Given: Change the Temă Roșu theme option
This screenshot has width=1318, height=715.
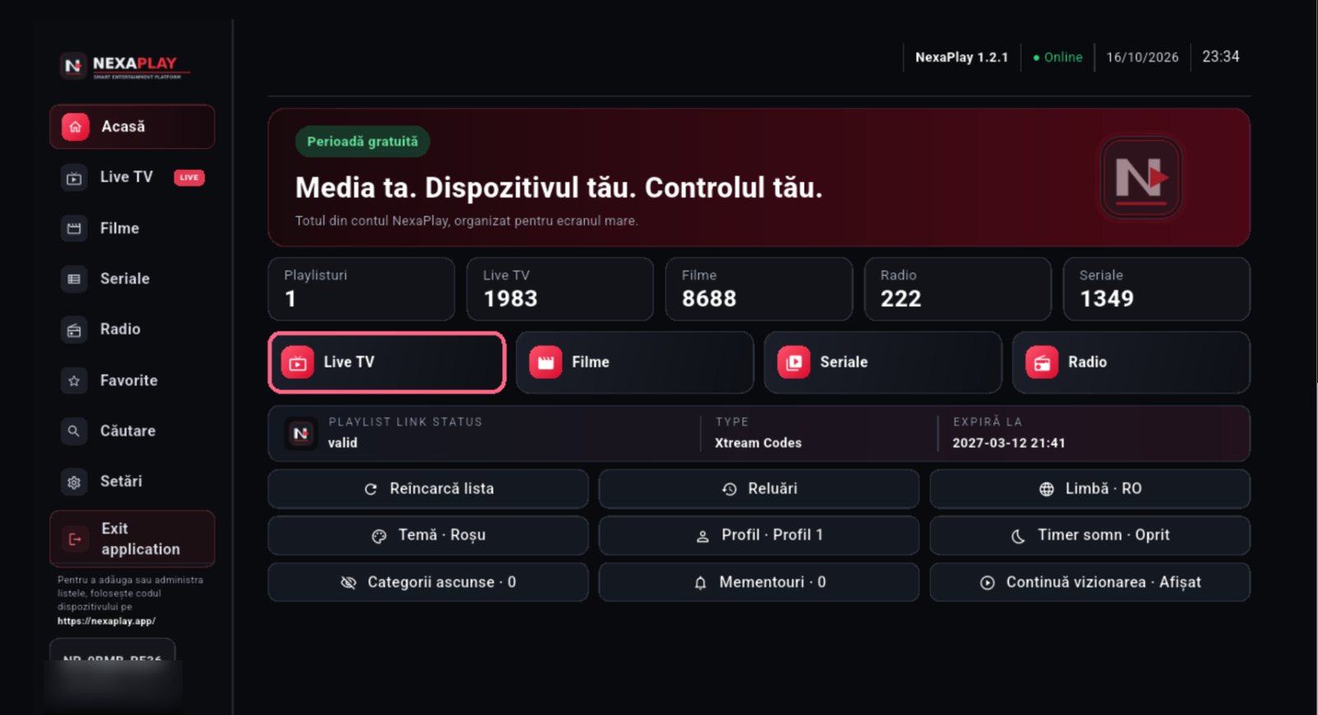Looking at the screenshot, I should pos(428,536).
